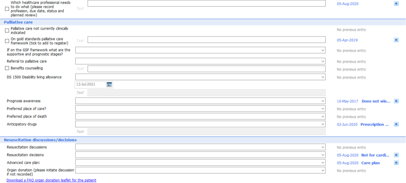Open history arrow for Resuscitation decisions entry
This screenshot has height=183, width=406.
[x=396, y=155]
